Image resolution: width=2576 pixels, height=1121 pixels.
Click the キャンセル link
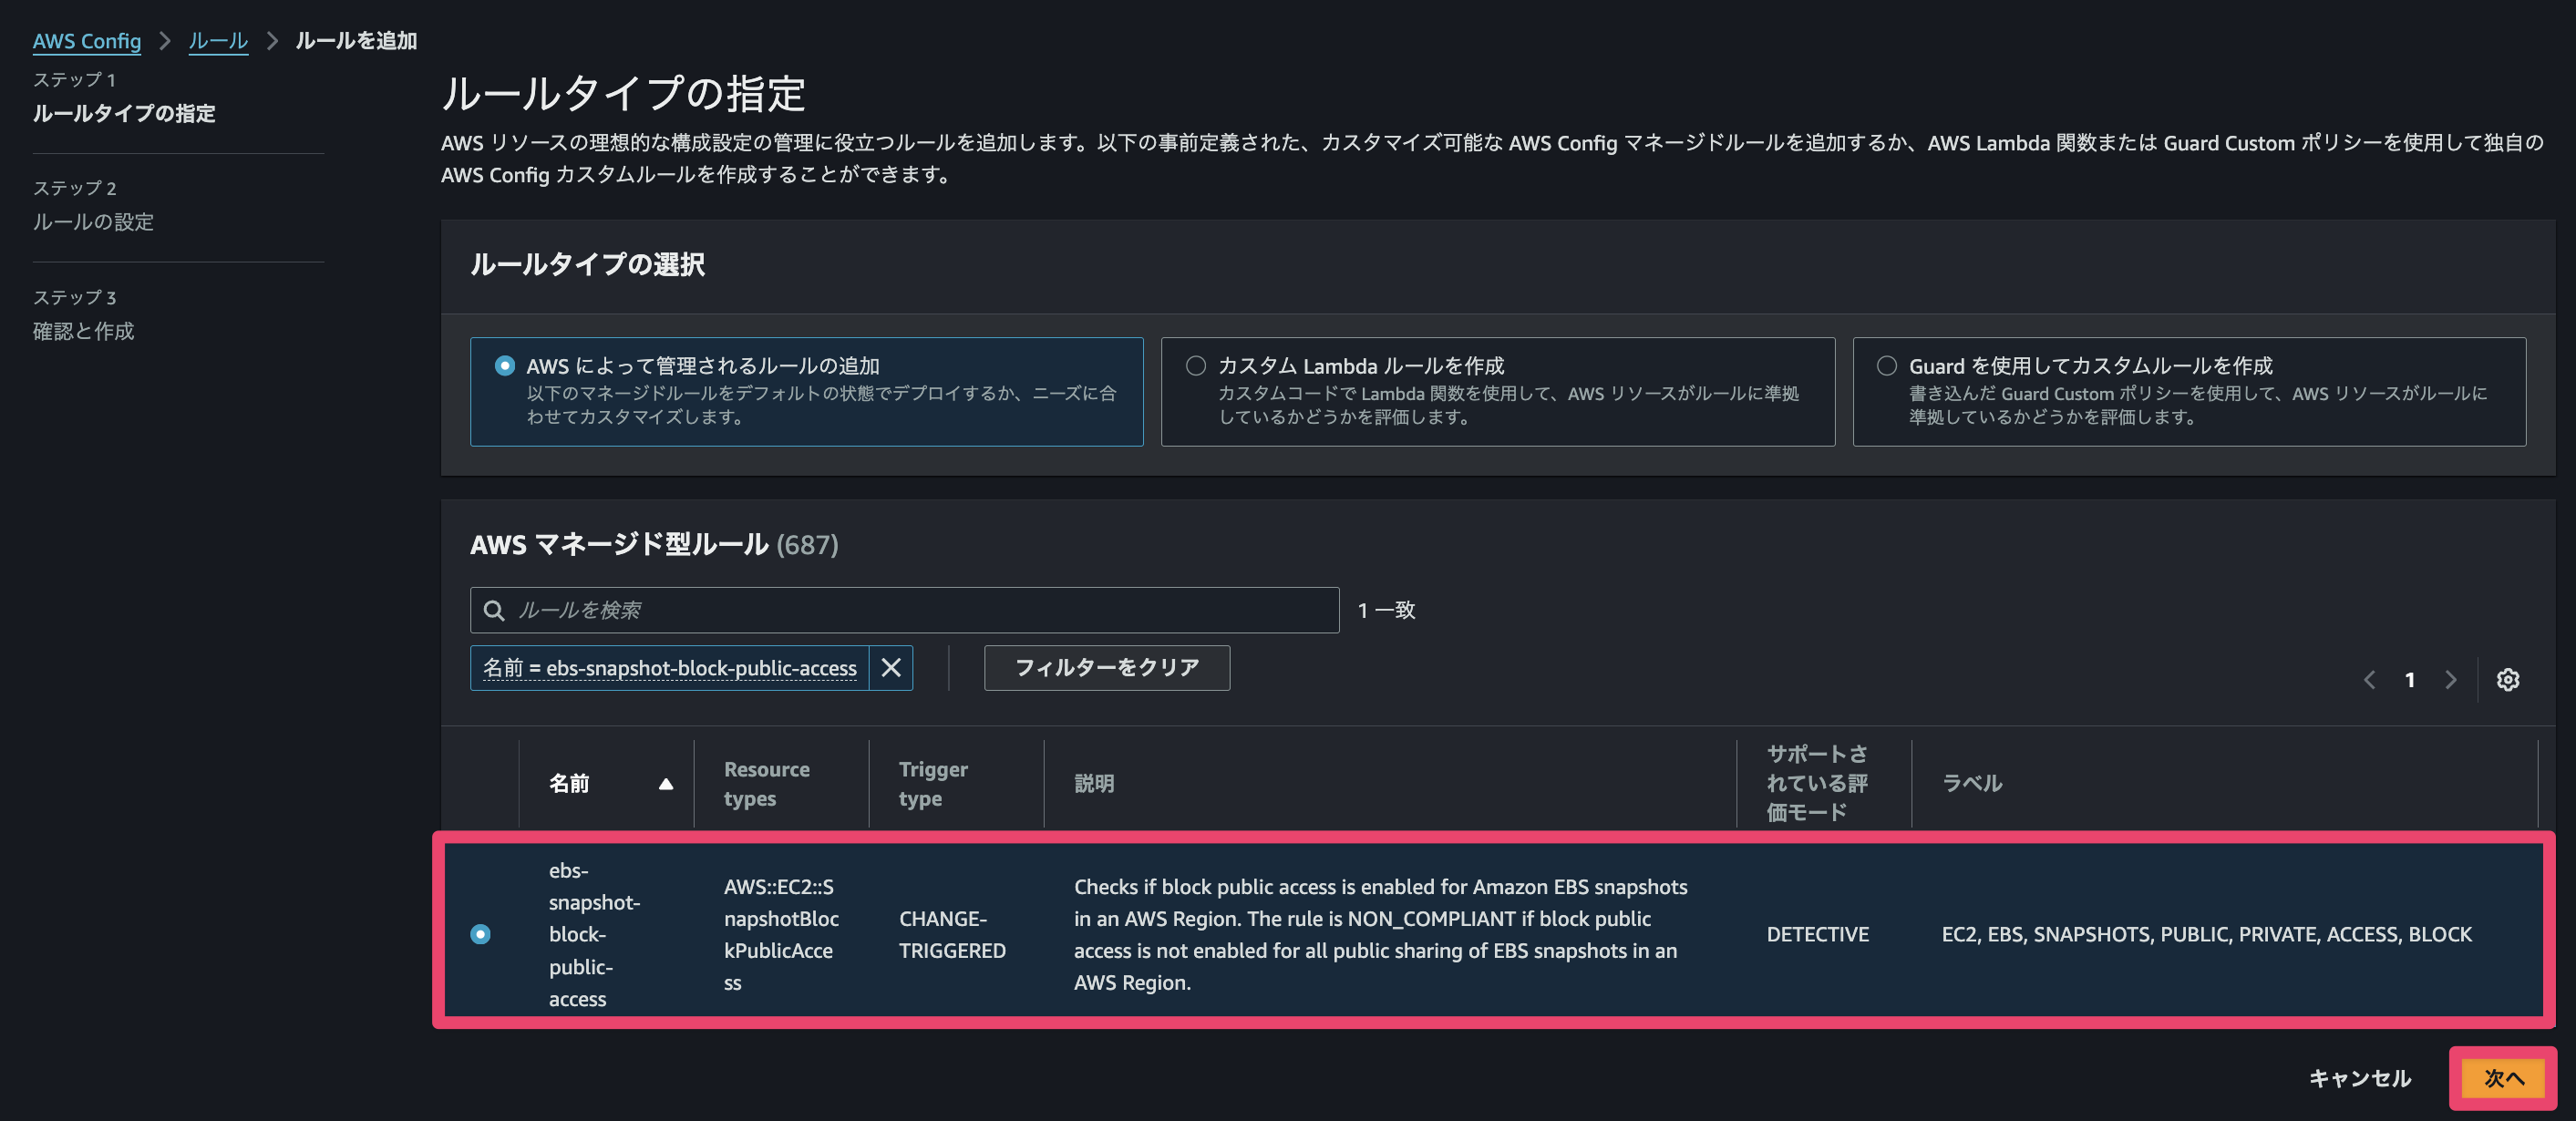pos(2359,1079)
